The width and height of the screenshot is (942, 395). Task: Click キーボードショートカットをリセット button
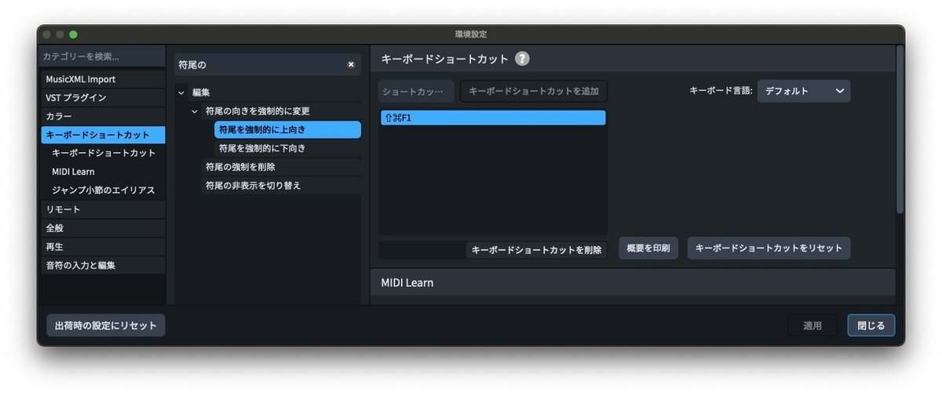[x=769, y=248]
